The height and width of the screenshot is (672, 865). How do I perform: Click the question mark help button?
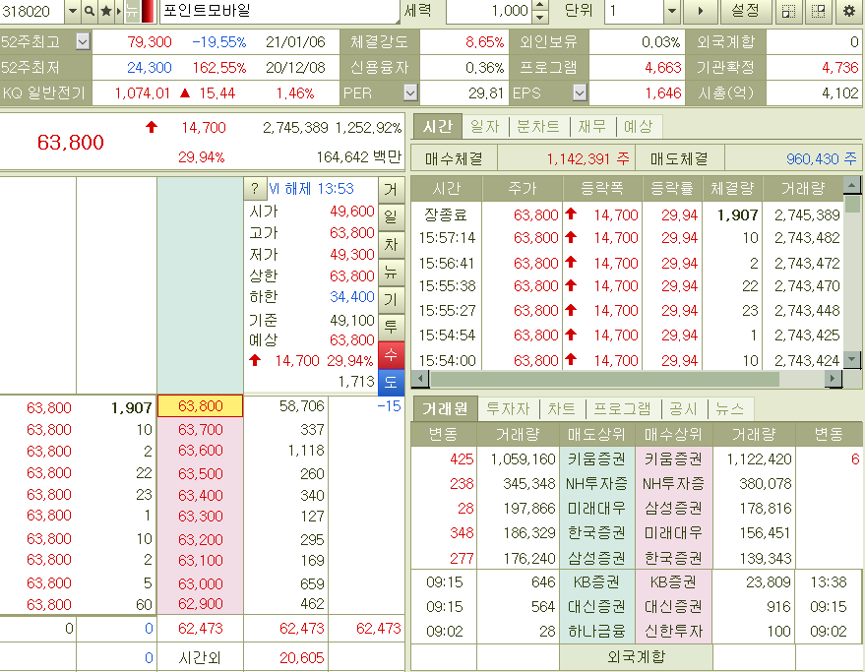[254, 189]
